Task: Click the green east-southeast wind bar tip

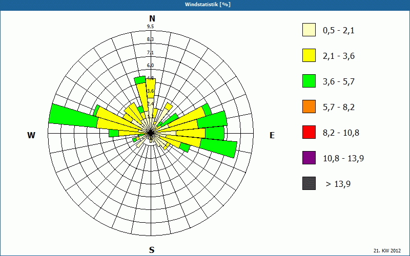Action: (x=220, y=147)
